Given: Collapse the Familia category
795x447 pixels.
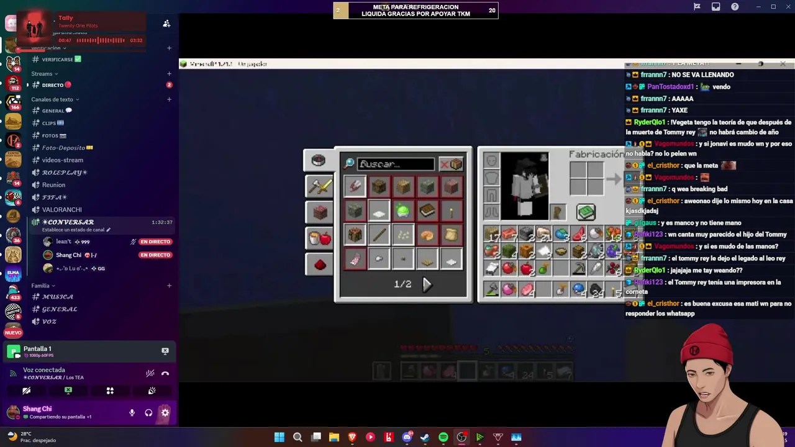Looking at the screenshot, I should click(43, 286).
